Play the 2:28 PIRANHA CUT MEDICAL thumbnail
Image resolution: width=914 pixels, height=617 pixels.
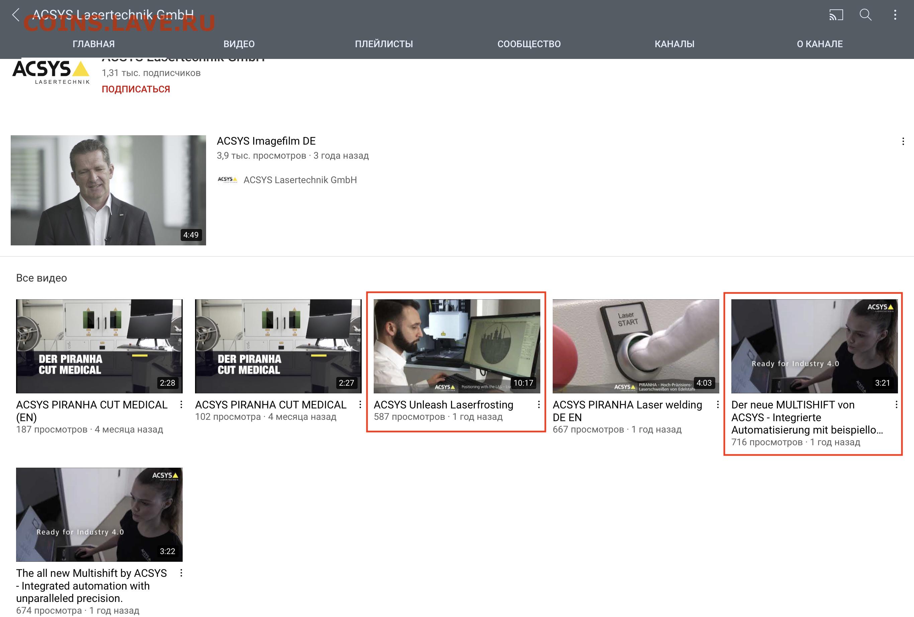[99, 346]
